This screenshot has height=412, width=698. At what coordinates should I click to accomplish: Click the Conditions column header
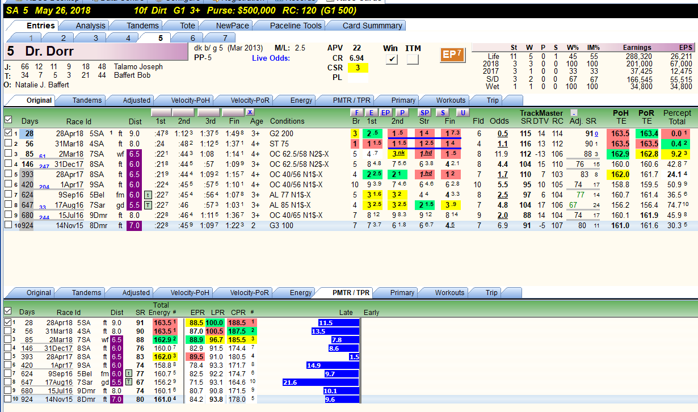[x=287, y=121]
